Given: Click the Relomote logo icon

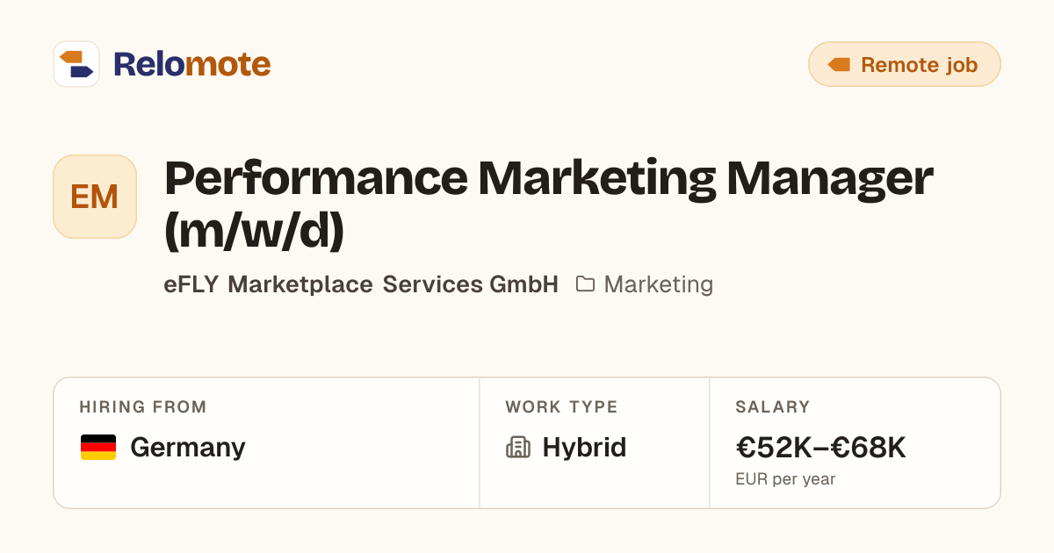Looking at the screenshot, I should 76,64.
